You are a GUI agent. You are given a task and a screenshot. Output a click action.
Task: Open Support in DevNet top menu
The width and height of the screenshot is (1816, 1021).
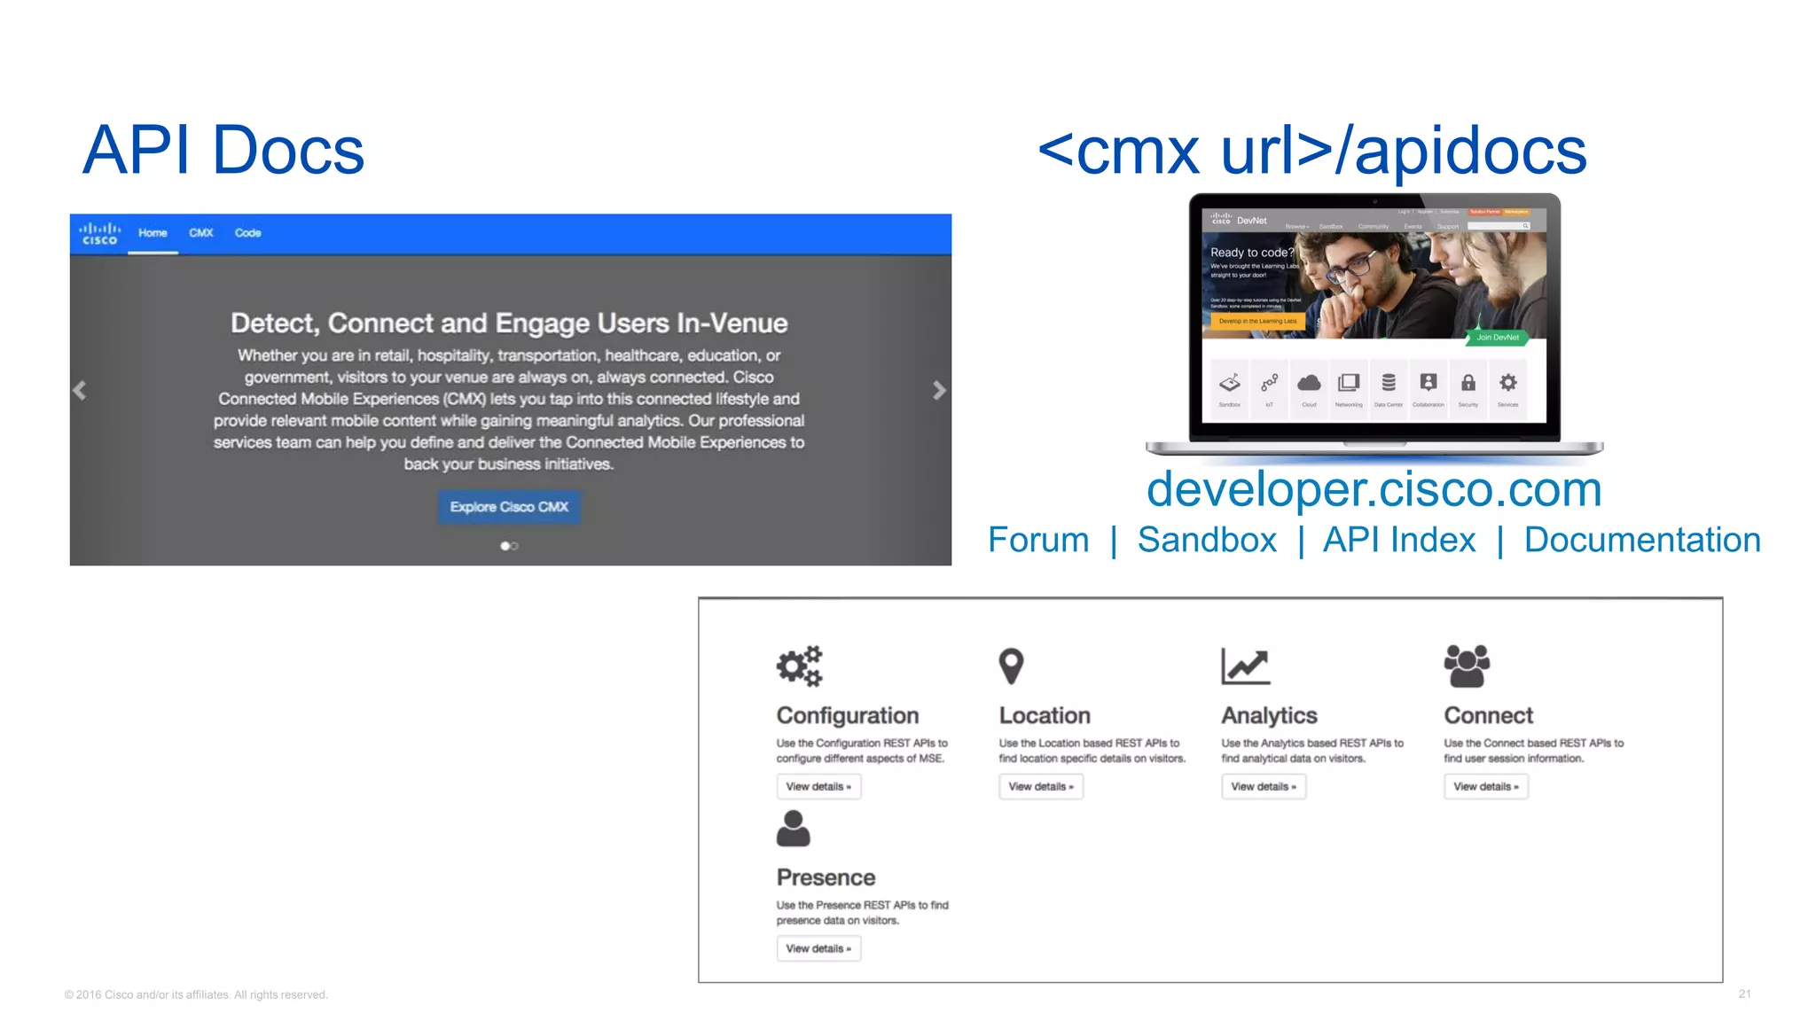[1447, 227]
